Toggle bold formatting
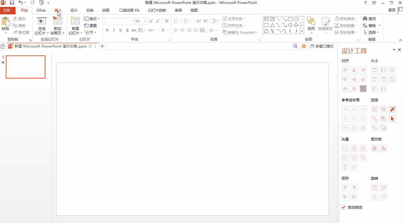This screenshot has height=223, width=403. pos(107,30)
